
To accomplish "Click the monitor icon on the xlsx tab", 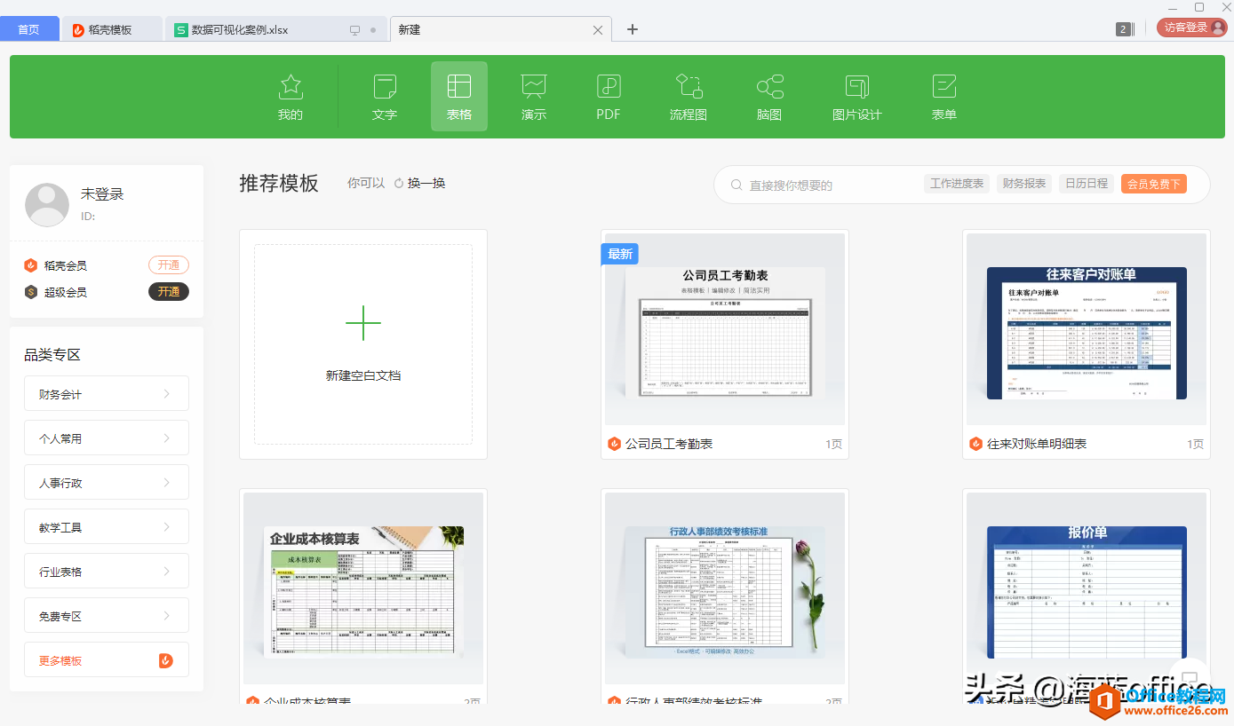I will point(355,30).
